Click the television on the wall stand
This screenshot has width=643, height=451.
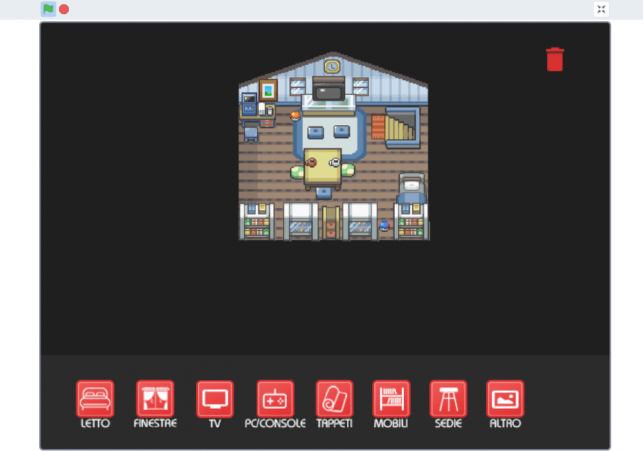tap(329, 89)
